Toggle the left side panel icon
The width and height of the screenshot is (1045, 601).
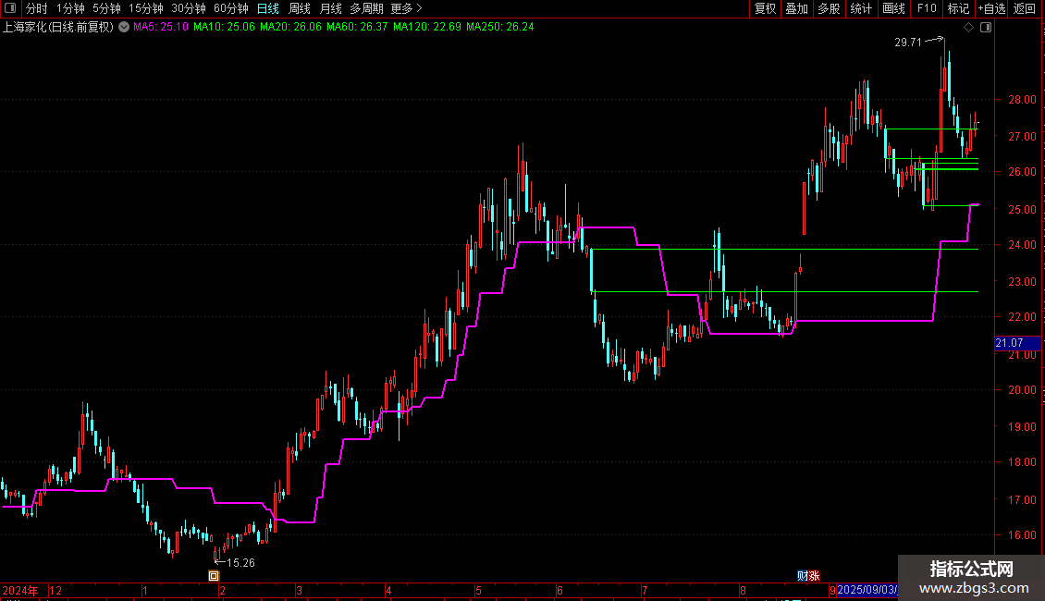10,8
